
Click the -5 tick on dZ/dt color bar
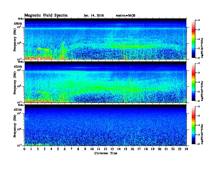click(198, 135)
